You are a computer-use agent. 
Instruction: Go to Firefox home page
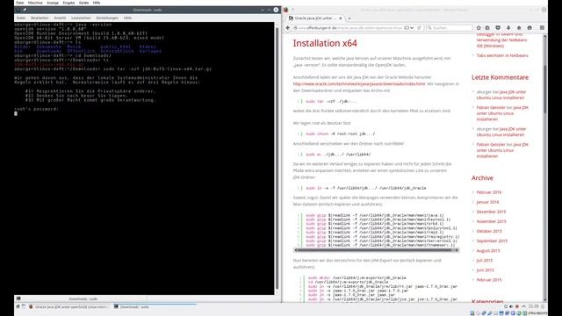click(x=519, y=27)
